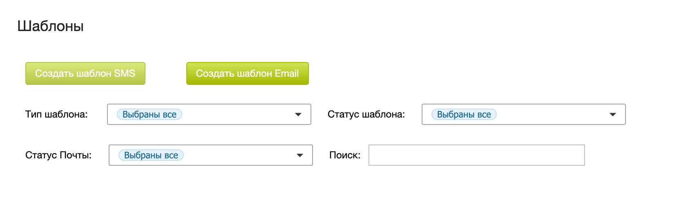Open the 'Статус Почты' dropdown
This screenshot has width=688, height=200.
coord(210,155)
